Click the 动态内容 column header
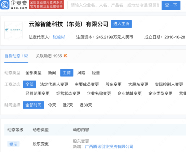Screen dimensions: 186x152 [81, 130]
